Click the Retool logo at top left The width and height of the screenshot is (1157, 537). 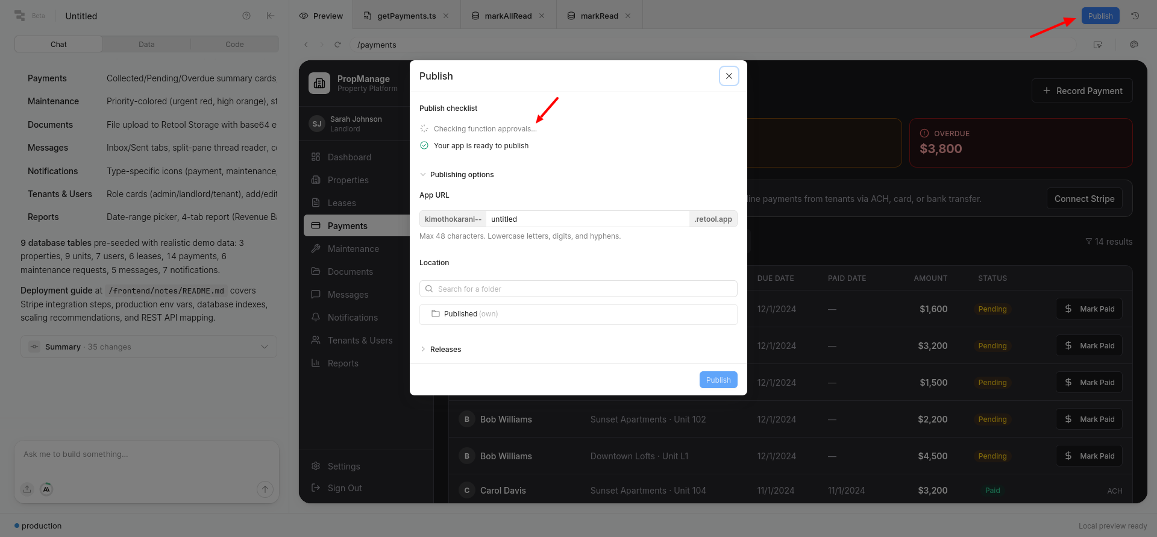point(20,16)
